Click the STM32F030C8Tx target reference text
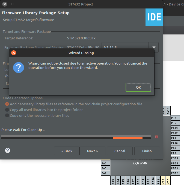184x189 pixels. pos(81,38)
